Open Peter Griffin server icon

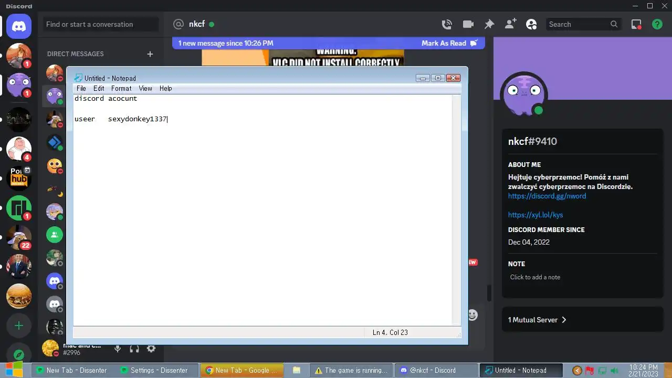19,149
